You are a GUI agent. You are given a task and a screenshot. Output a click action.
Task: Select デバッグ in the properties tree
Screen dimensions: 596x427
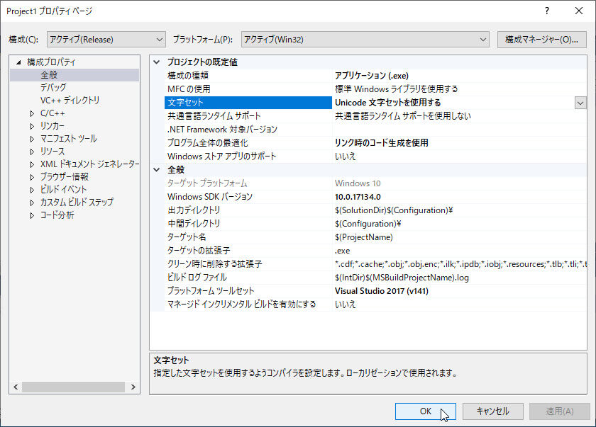(x=52, y=86)
